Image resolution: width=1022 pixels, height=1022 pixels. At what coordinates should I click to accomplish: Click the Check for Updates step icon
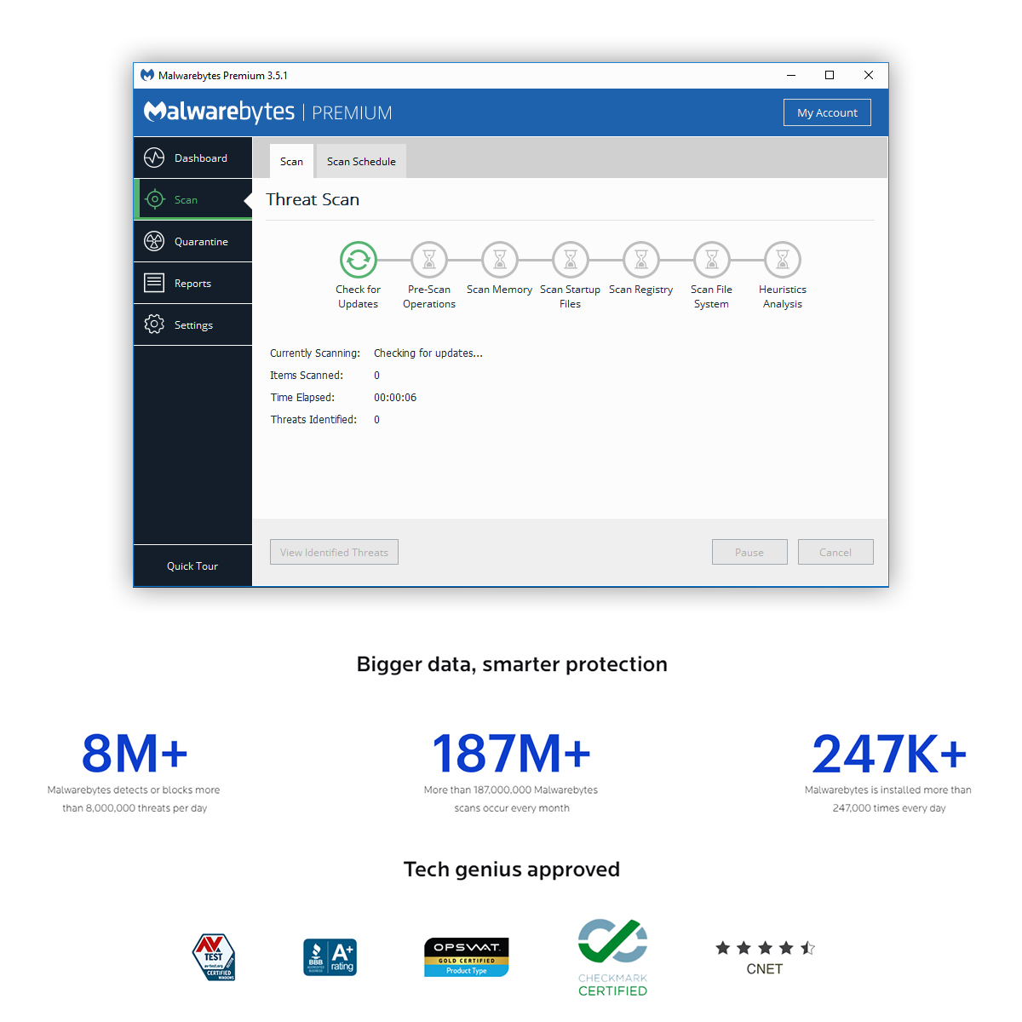point(359,260)
